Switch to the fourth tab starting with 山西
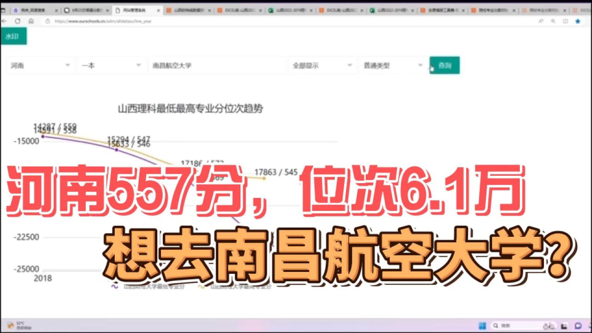592x333 pixels. [188, 10]
